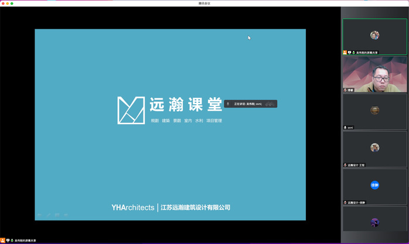This screenshot has height=244, width=409.
Task: Select the participant tile with live webcam video
Action: click(374, 74)
